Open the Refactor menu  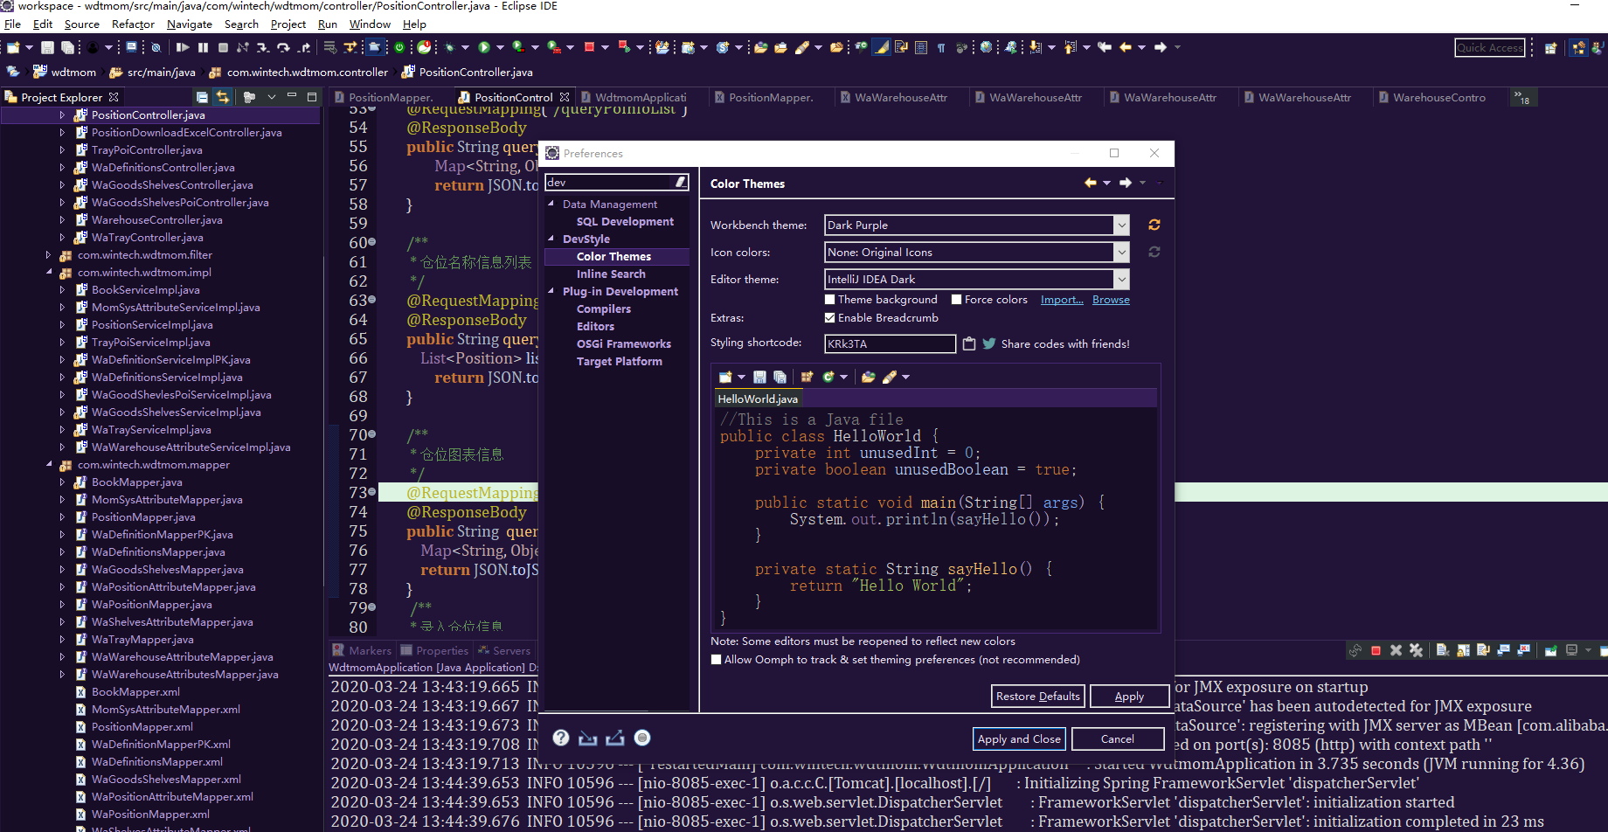pos(132,24)
